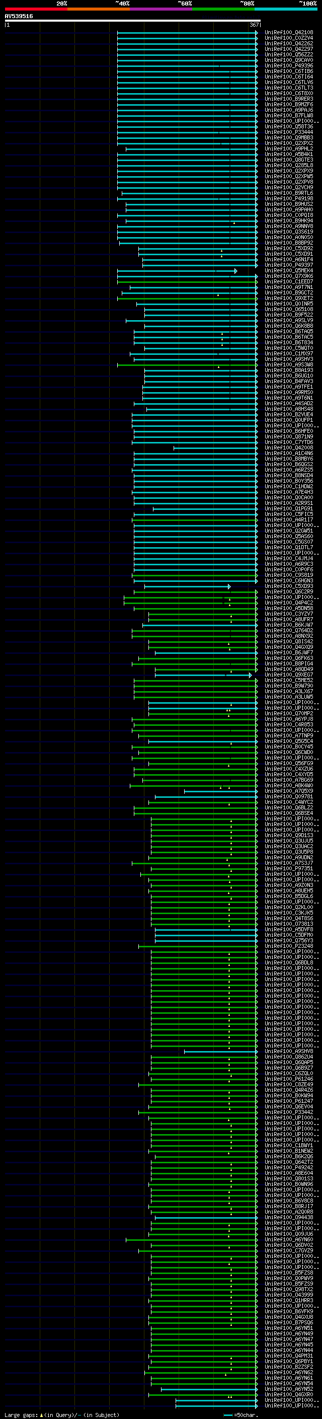Select the UniRef100_B9RER3 label
The height and width of the screenshot is (1419, 322).
(x=289, y=99)
